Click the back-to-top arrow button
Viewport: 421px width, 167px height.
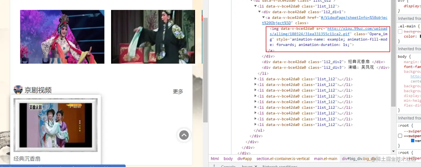tap(184, 135)
